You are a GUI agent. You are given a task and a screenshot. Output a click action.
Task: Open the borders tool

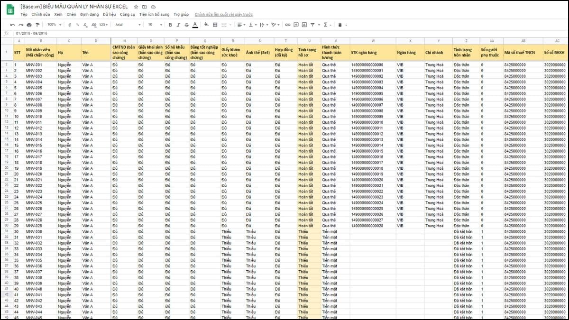point(215,25)
